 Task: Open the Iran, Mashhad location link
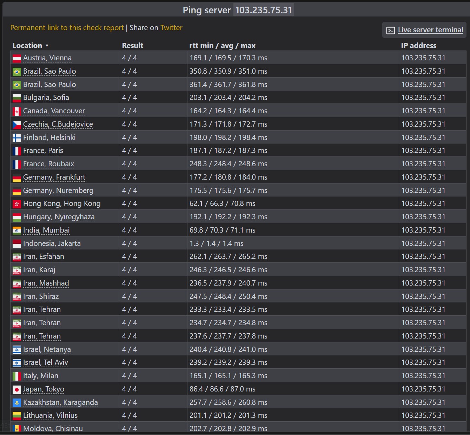(46, 283)
